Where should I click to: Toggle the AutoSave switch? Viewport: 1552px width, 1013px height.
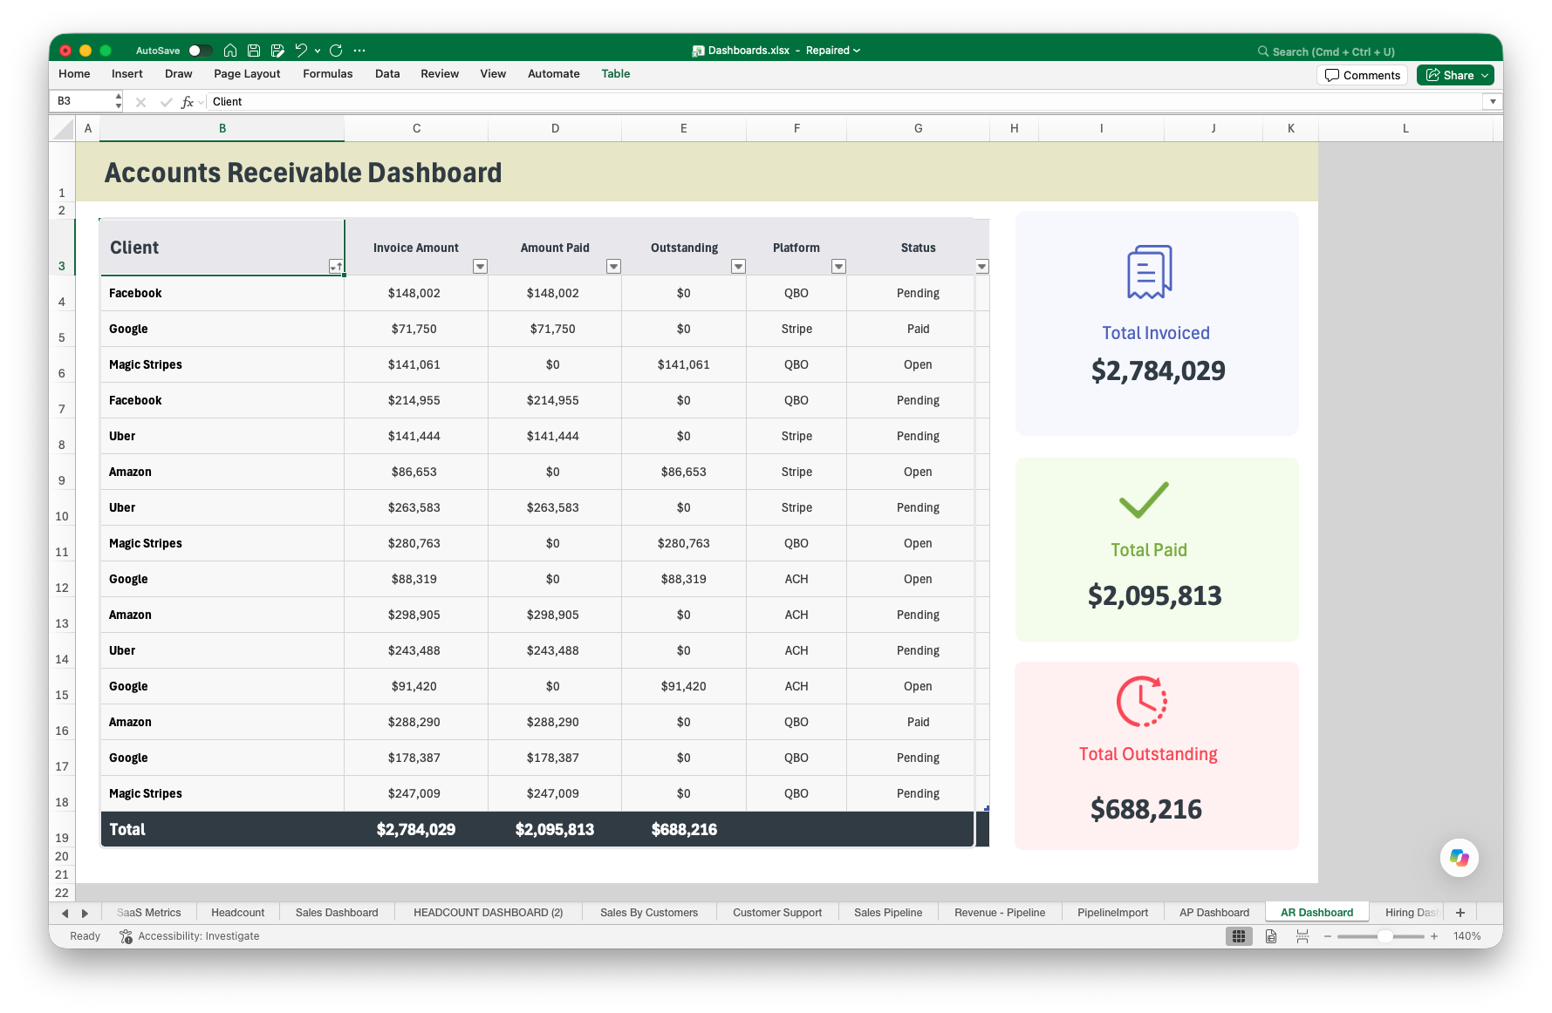200,51
